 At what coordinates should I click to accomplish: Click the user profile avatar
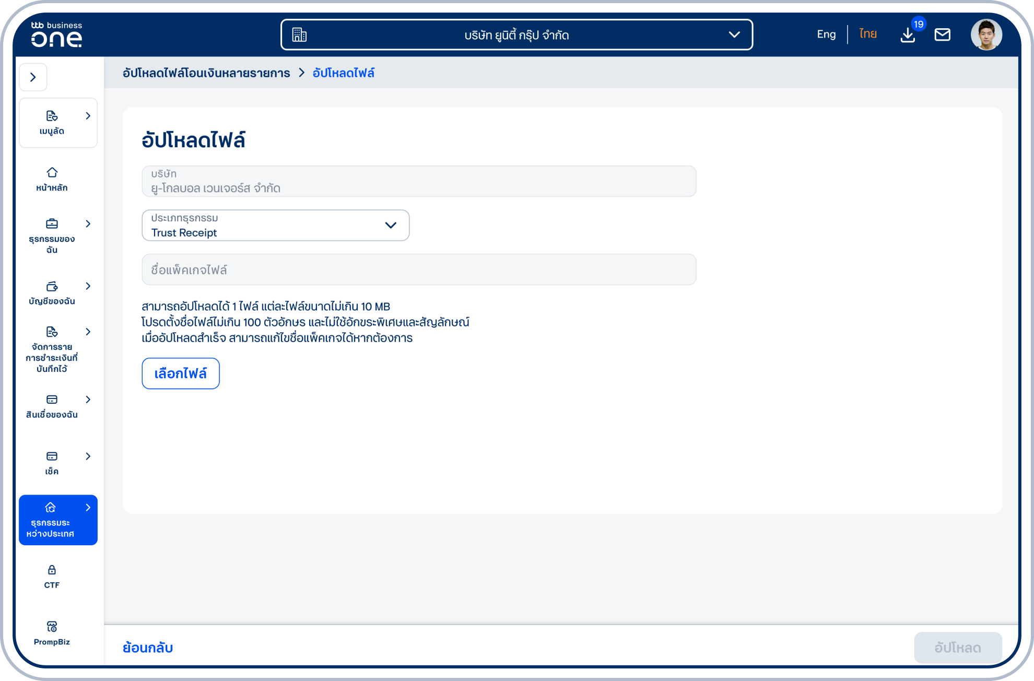point(986,35)
